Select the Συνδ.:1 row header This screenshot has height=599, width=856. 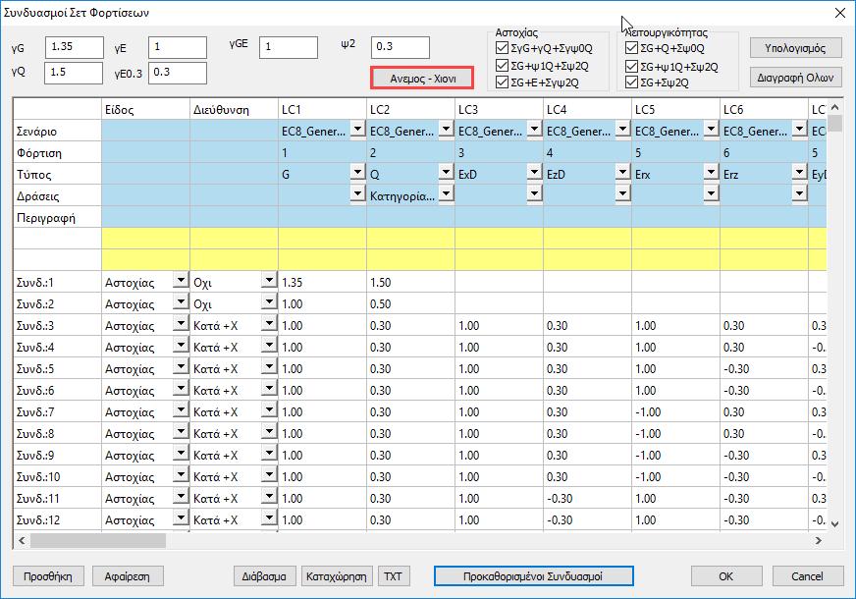click(x=57, y=282)
